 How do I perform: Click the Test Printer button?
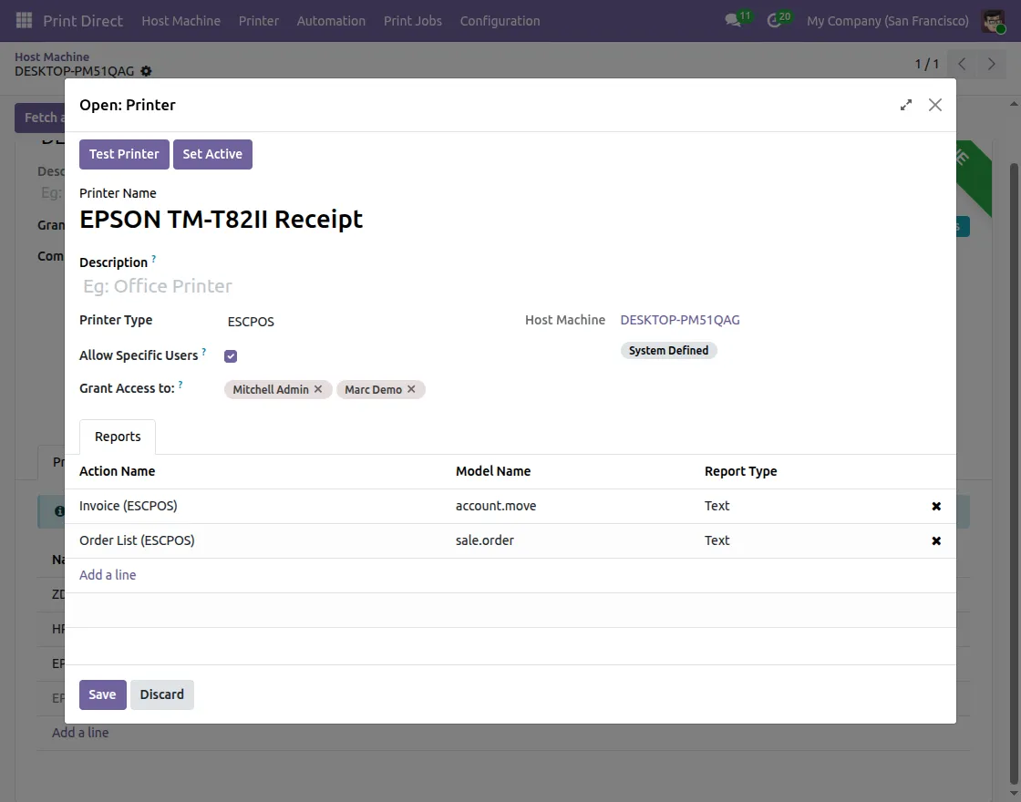tap(124, 154)
